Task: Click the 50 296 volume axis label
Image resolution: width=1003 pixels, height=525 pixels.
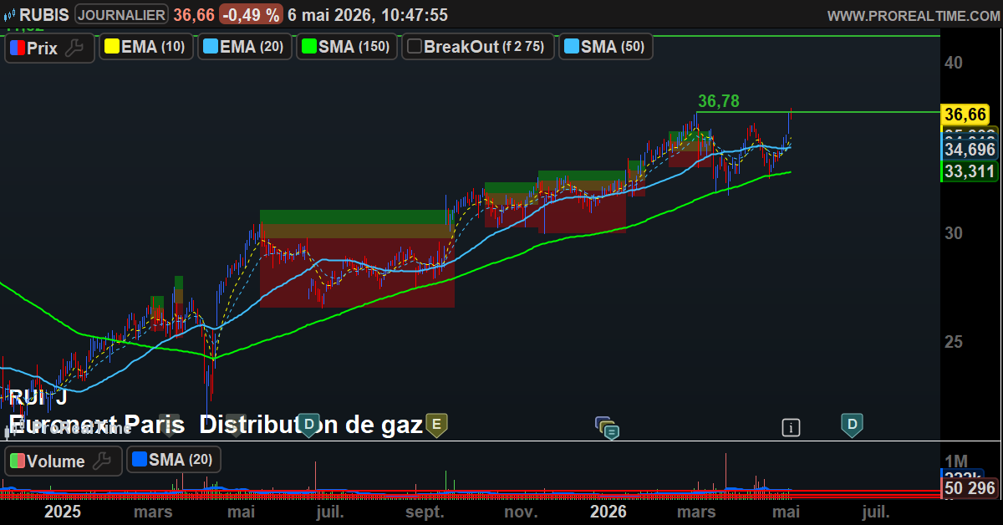Action: click(x=970, y=488)
